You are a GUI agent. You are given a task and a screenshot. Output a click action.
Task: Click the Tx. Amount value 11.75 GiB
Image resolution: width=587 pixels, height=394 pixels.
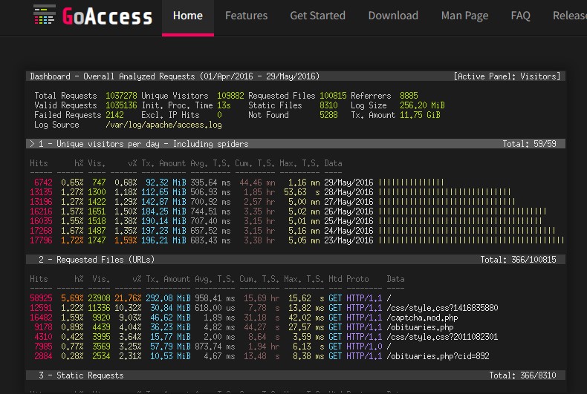pyautogui.click(x=420, y=115)
